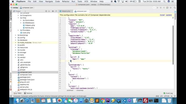Expand the vendor folder

[x=16, y=57]
